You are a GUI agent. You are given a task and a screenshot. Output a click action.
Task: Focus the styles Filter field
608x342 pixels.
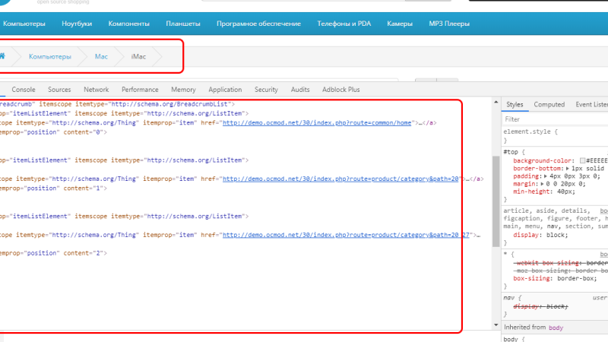point(556,119)
